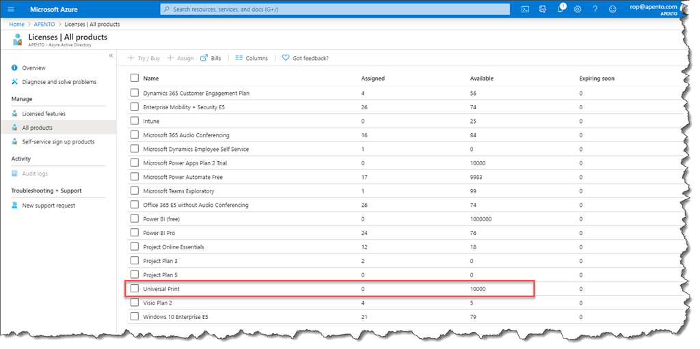The width and height of the screenshot is (700, 349).
Task: Open Universal Print product name
Action: tap(161, 289)
